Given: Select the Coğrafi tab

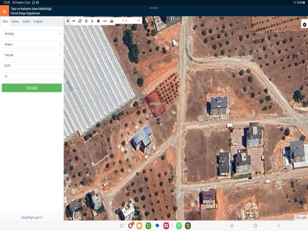Looking at the screenshot, I should click(38, 21).
